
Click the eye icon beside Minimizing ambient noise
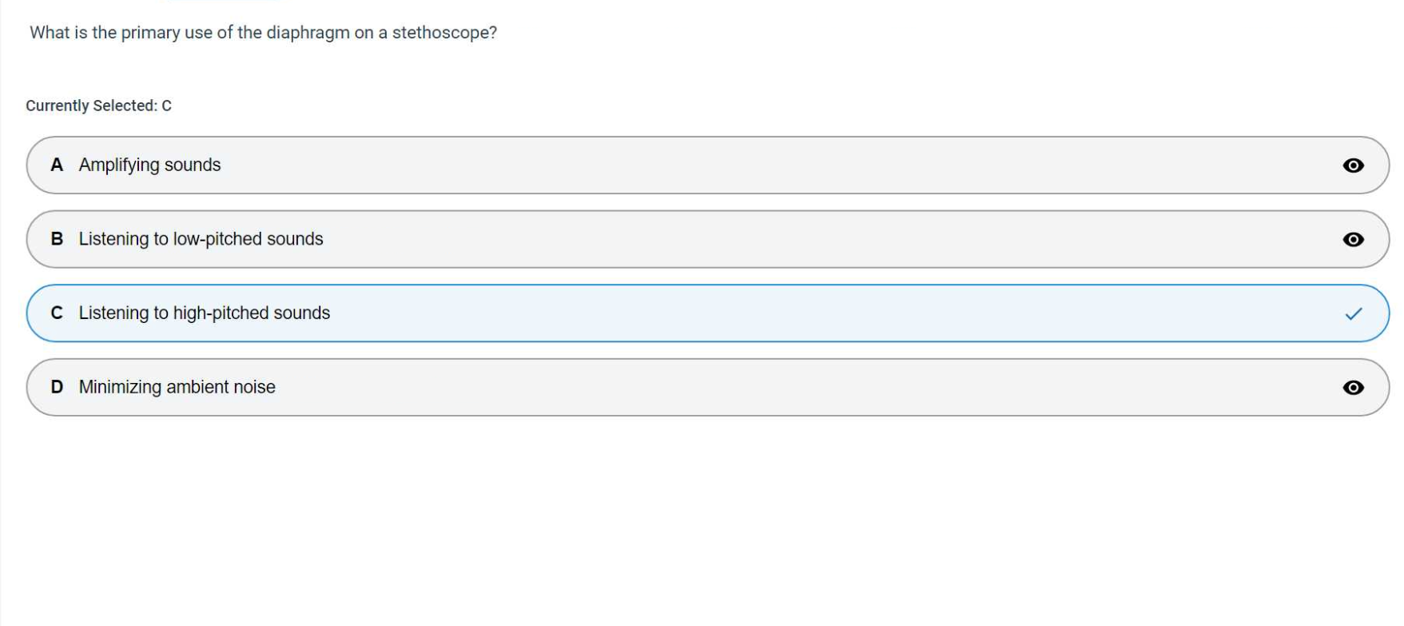coord(1353,388)
